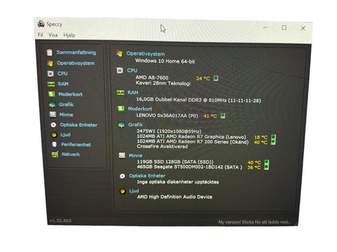Viewport: 337px width, 252px height.
Task: Click the SSD temperature indicator beside 40 °C
Action: (266, 162)
